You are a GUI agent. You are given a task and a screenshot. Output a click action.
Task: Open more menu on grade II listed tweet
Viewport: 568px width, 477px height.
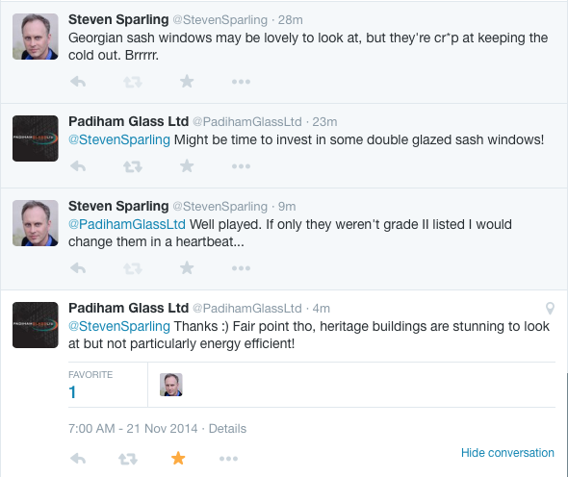tap(241, 268)
